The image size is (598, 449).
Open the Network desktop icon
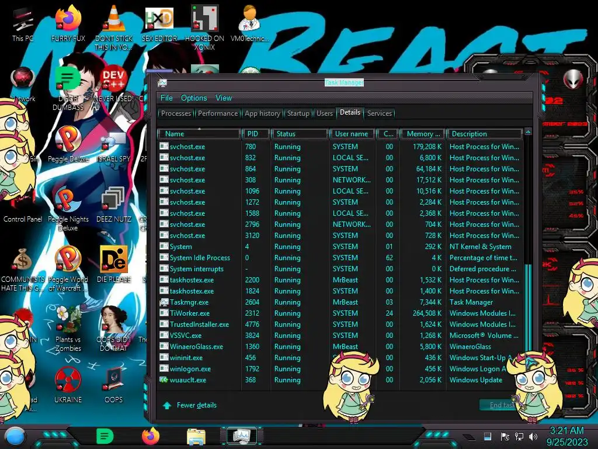[23, 85]
